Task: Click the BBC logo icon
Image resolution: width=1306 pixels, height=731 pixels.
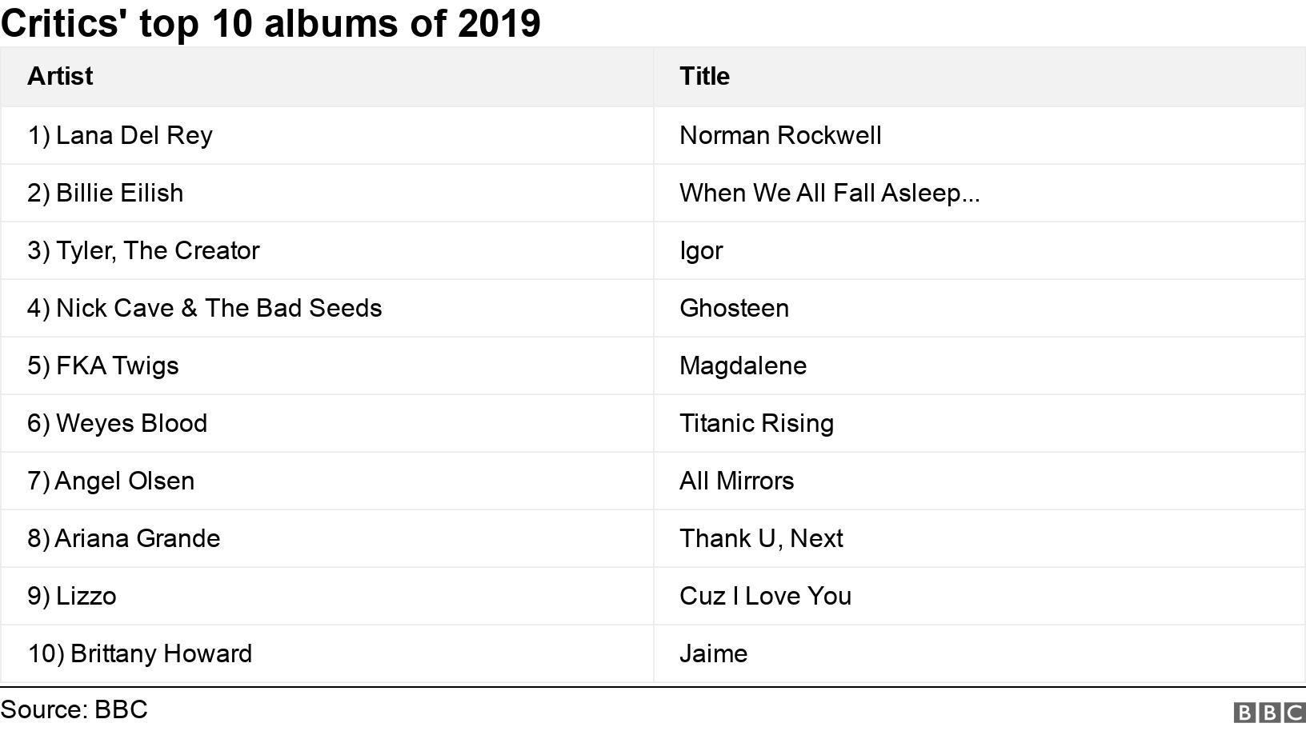Action: (1268, 712)
